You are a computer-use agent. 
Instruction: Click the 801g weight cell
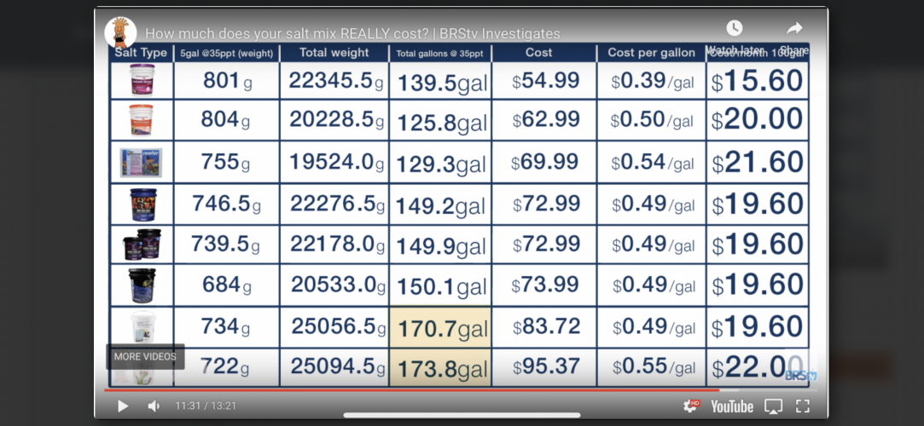(226, 81)
